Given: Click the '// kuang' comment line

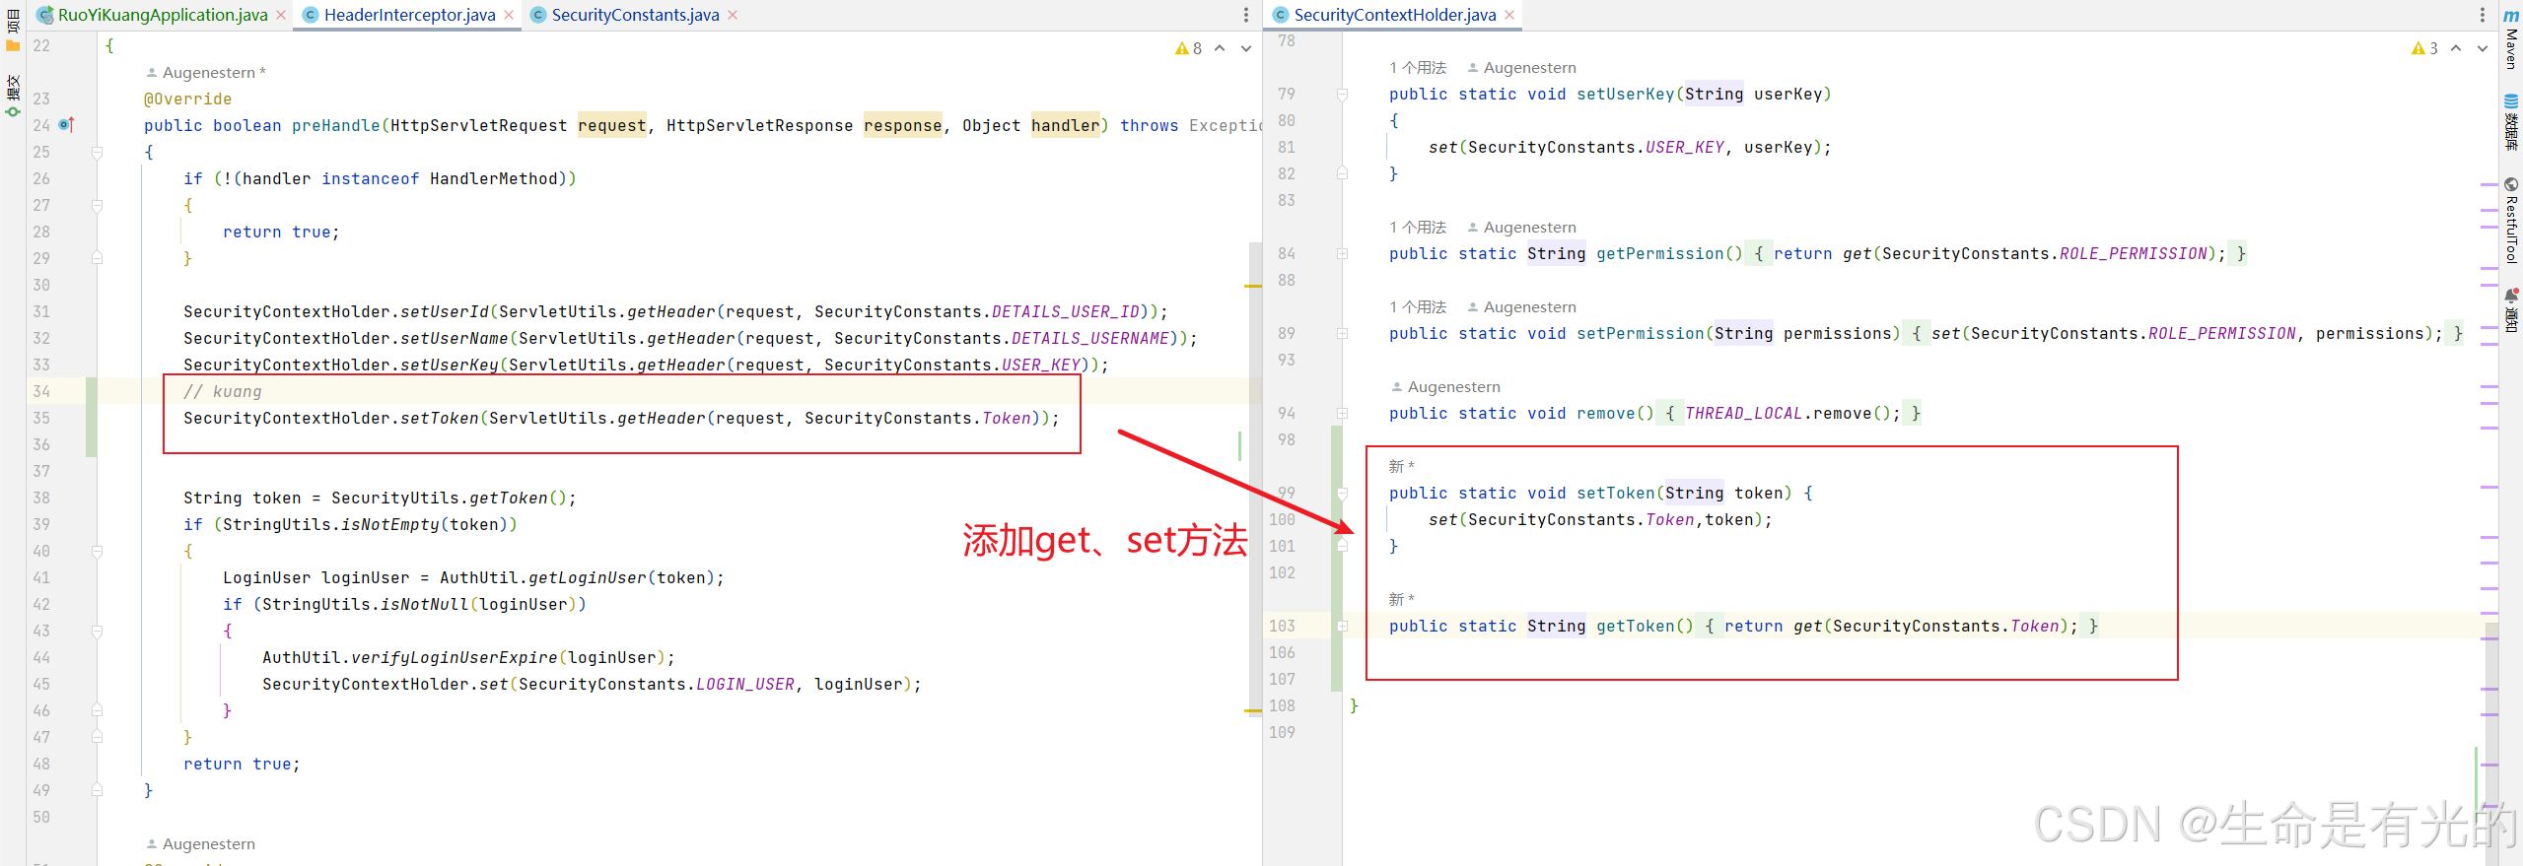Looking at the screenshot, I should tap(223, 391).
